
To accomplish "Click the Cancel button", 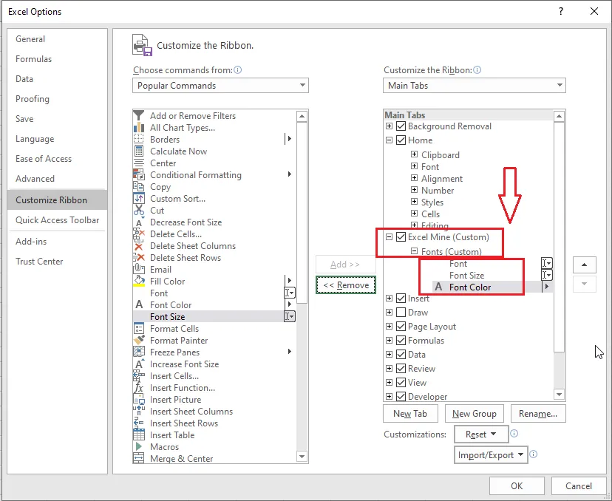I will pyautogui.click(x=579, y=485).
